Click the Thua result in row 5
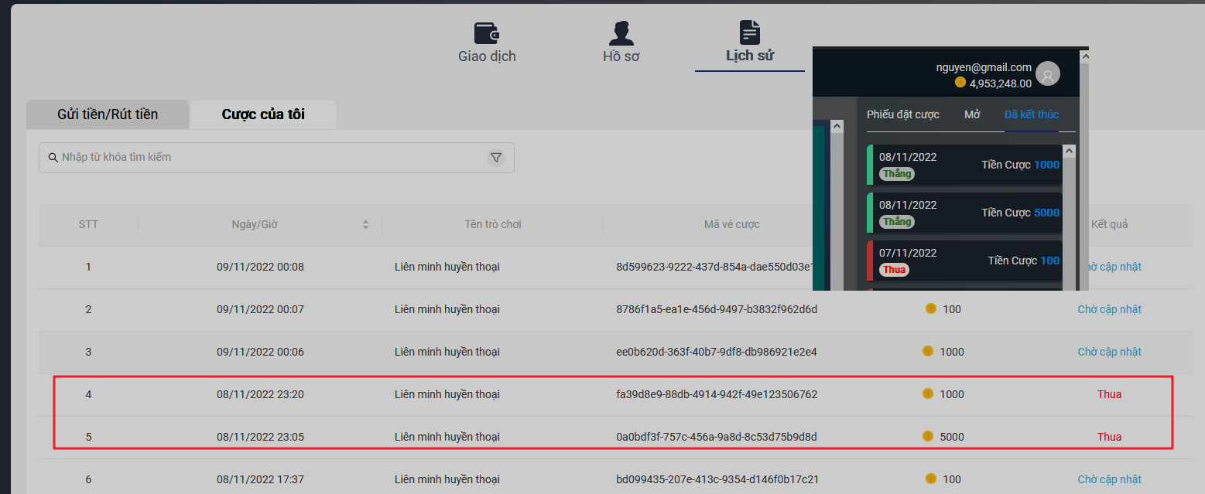This screenshot has height=494, width=1205. point(1109,437)
